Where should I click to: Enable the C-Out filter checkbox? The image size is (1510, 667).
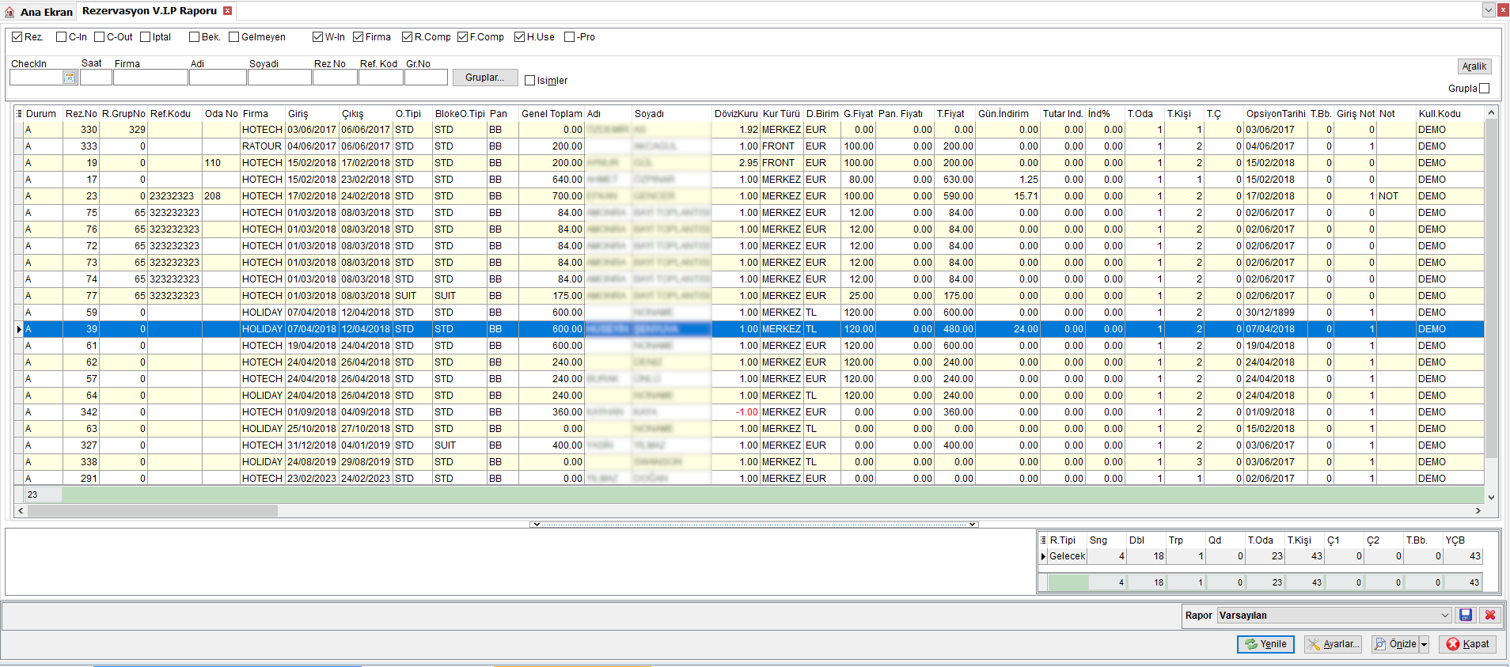100,37
